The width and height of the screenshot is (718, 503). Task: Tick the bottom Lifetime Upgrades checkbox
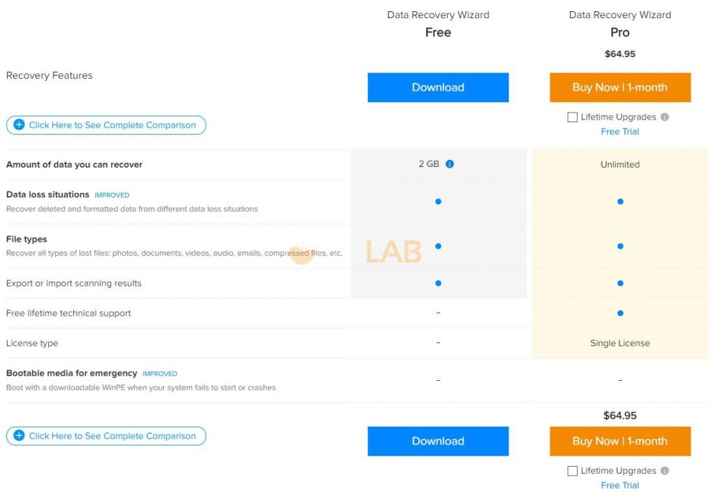[x=573, y=471]
